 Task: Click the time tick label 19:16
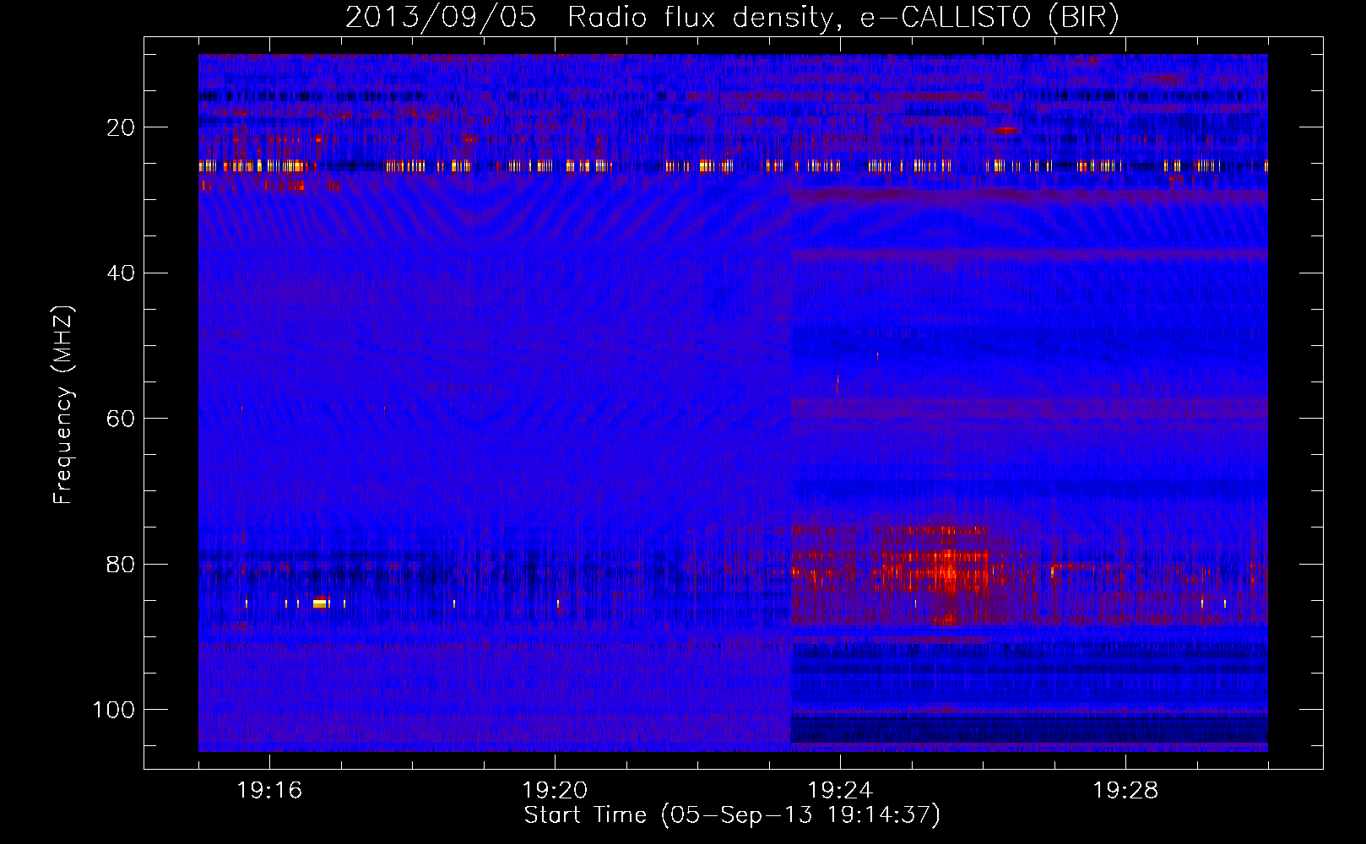[269, 791]
